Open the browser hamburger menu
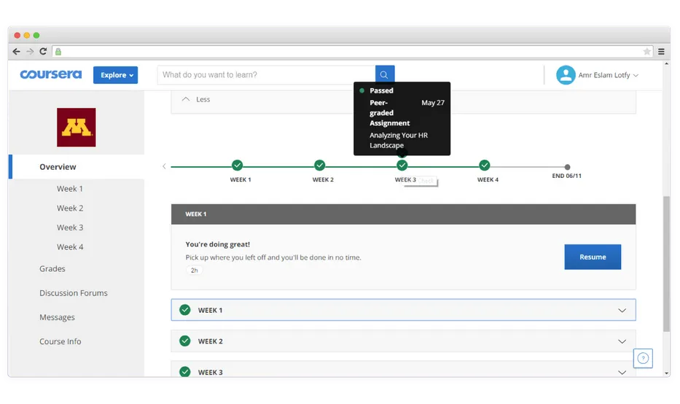The image size is (680, 404). click(661, 52)
